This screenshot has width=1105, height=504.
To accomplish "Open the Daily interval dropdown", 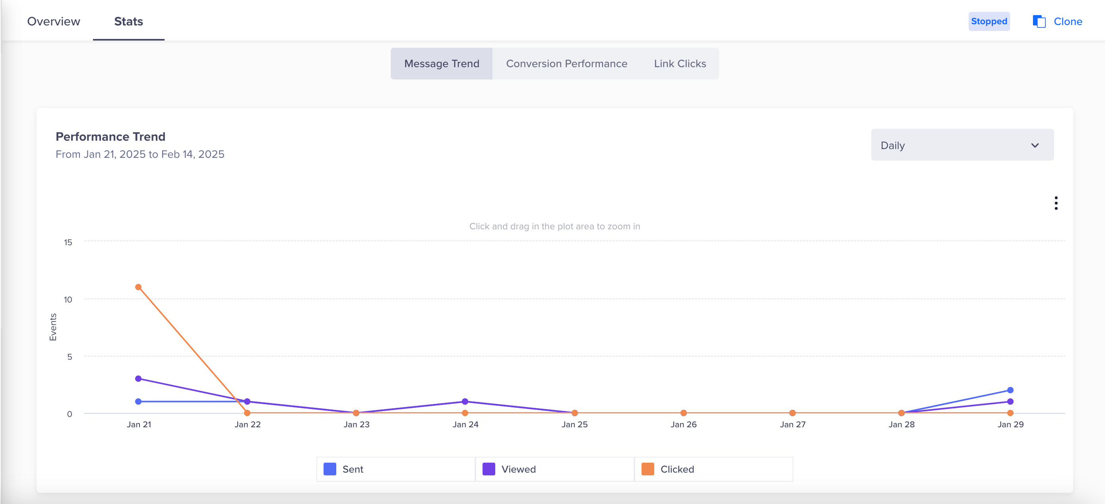I will pos(962,145).
